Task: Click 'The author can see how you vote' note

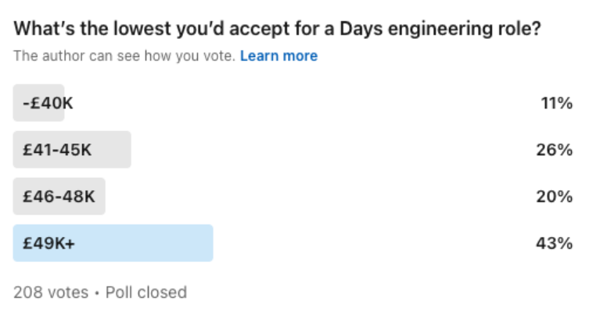Action: tap(124, 56)
